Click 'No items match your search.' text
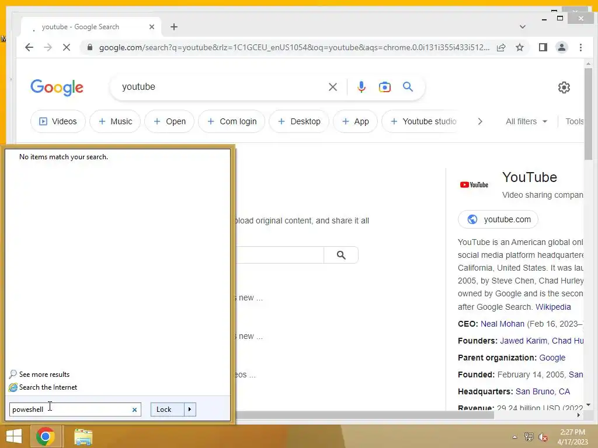 point(64,157)
